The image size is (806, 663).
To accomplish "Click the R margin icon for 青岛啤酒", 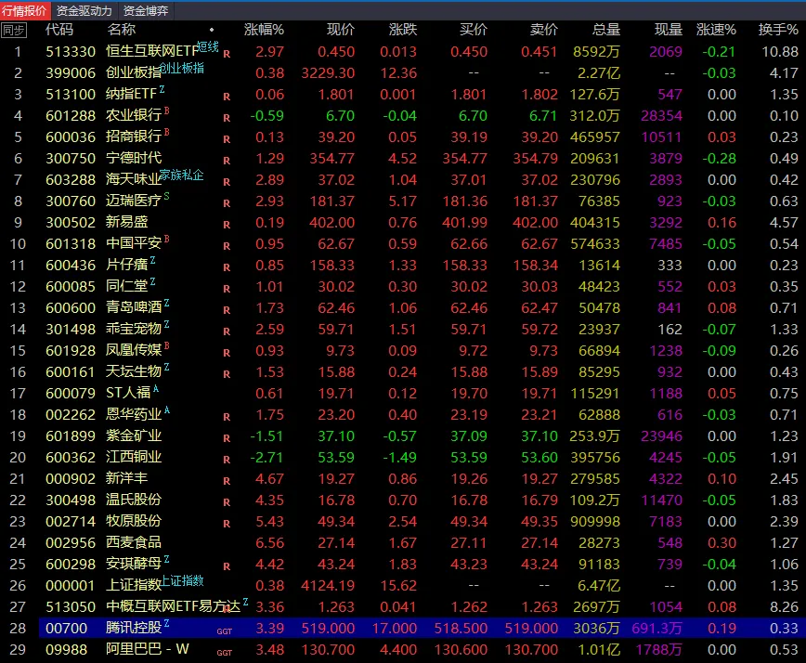I will [227, 310].
